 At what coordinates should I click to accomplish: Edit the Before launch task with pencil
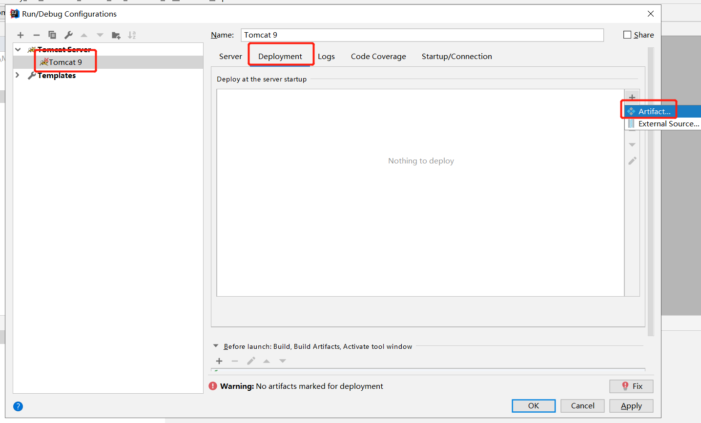coord(251,361)
